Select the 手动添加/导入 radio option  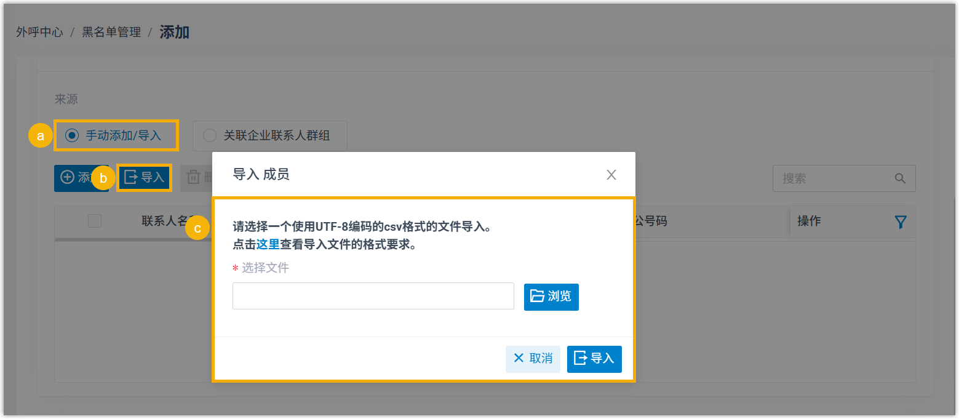[73, 135]
